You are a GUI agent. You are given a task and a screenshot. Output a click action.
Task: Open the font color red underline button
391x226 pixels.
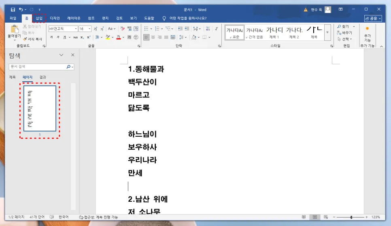click(x=119, y=37)
